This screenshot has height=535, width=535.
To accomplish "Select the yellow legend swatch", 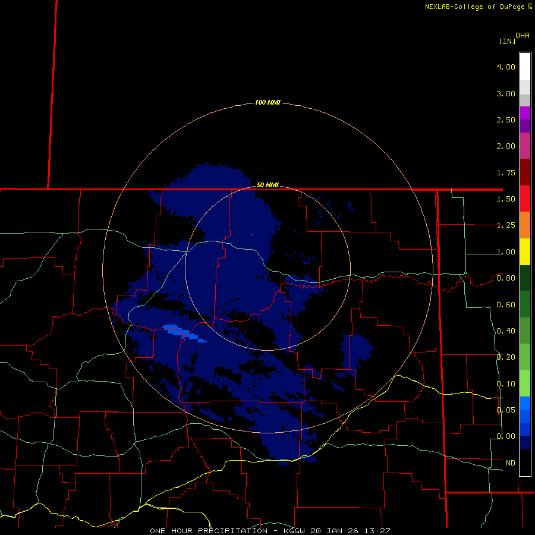I will 525,252.
